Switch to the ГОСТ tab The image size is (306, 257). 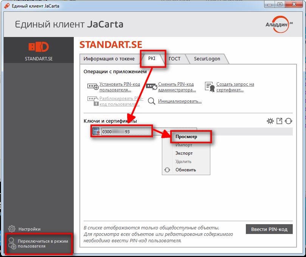174,59
